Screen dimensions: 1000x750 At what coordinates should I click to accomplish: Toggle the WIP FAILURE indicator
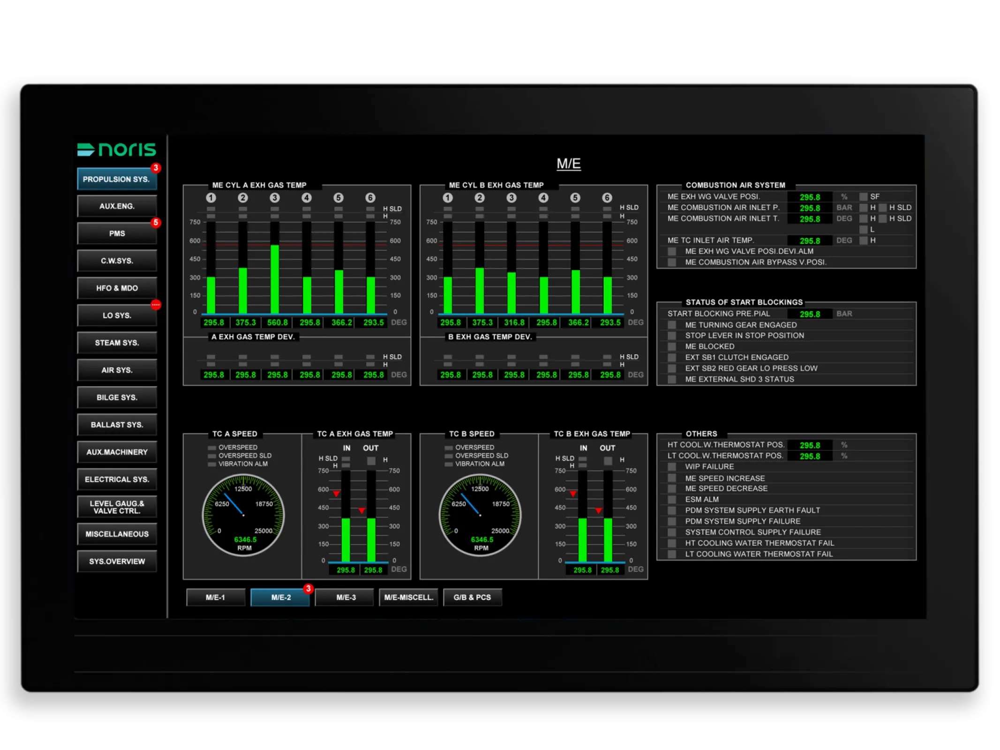coord(672,466)
